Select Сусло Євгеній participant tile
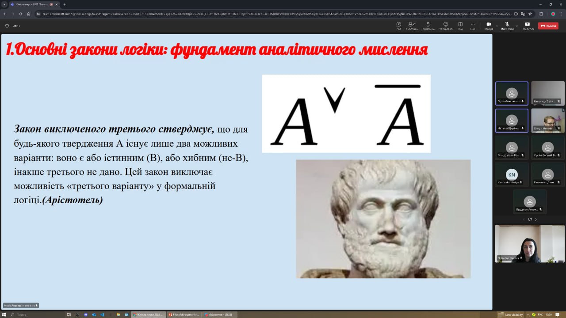 click(548, 148)
